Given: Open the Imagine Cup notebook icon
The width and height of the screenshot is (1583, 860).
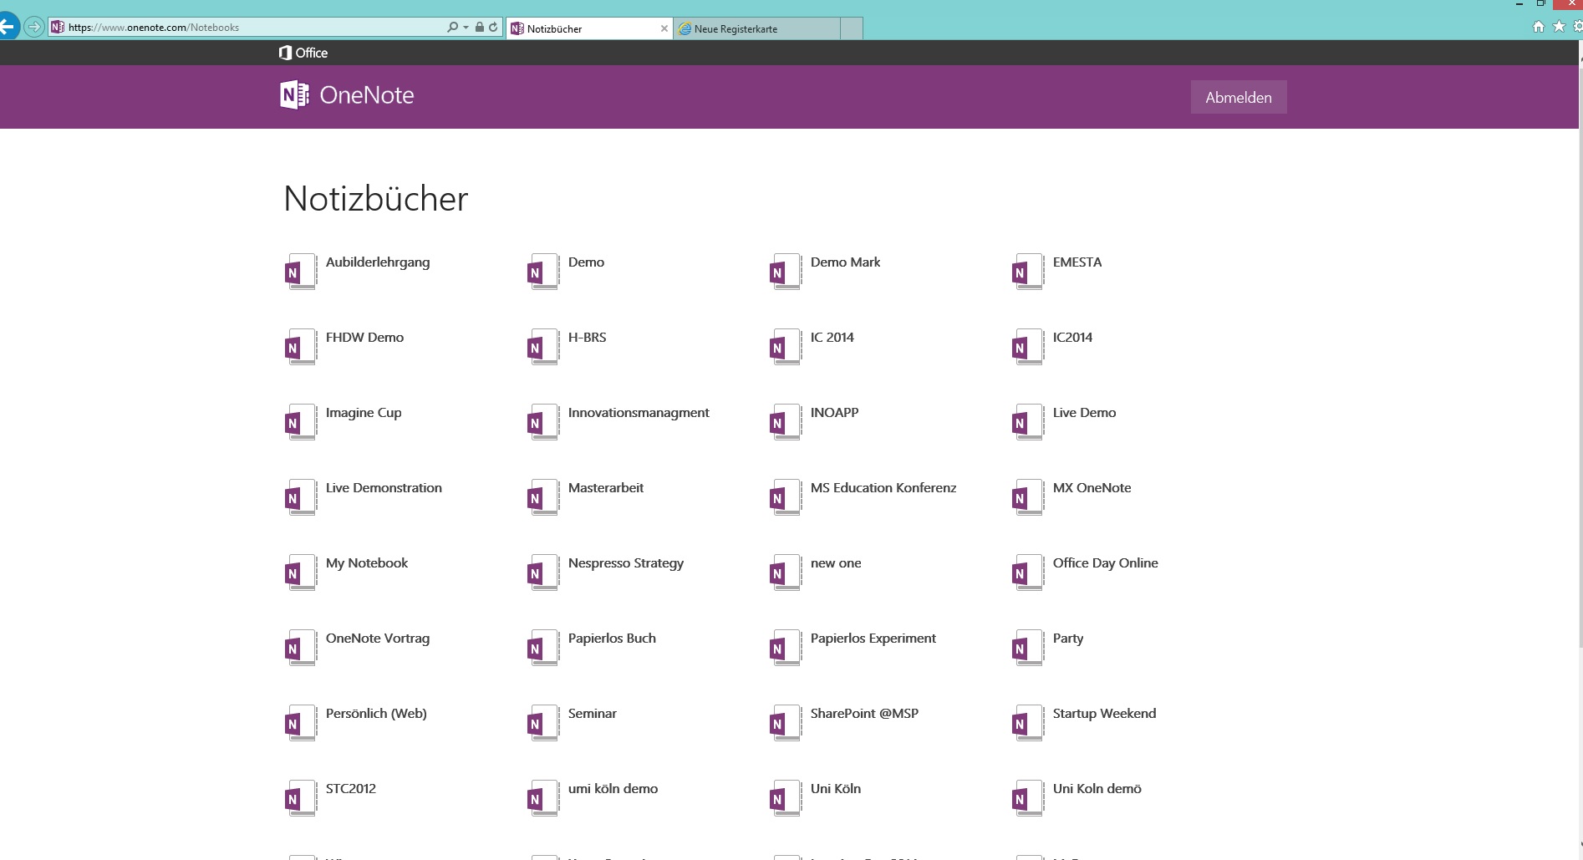Looking at the screenshot, I should pyautogui.click(x=299, y=421).
